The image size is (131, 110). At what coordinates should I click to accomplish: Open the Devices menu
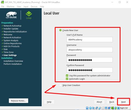point(34,7)
